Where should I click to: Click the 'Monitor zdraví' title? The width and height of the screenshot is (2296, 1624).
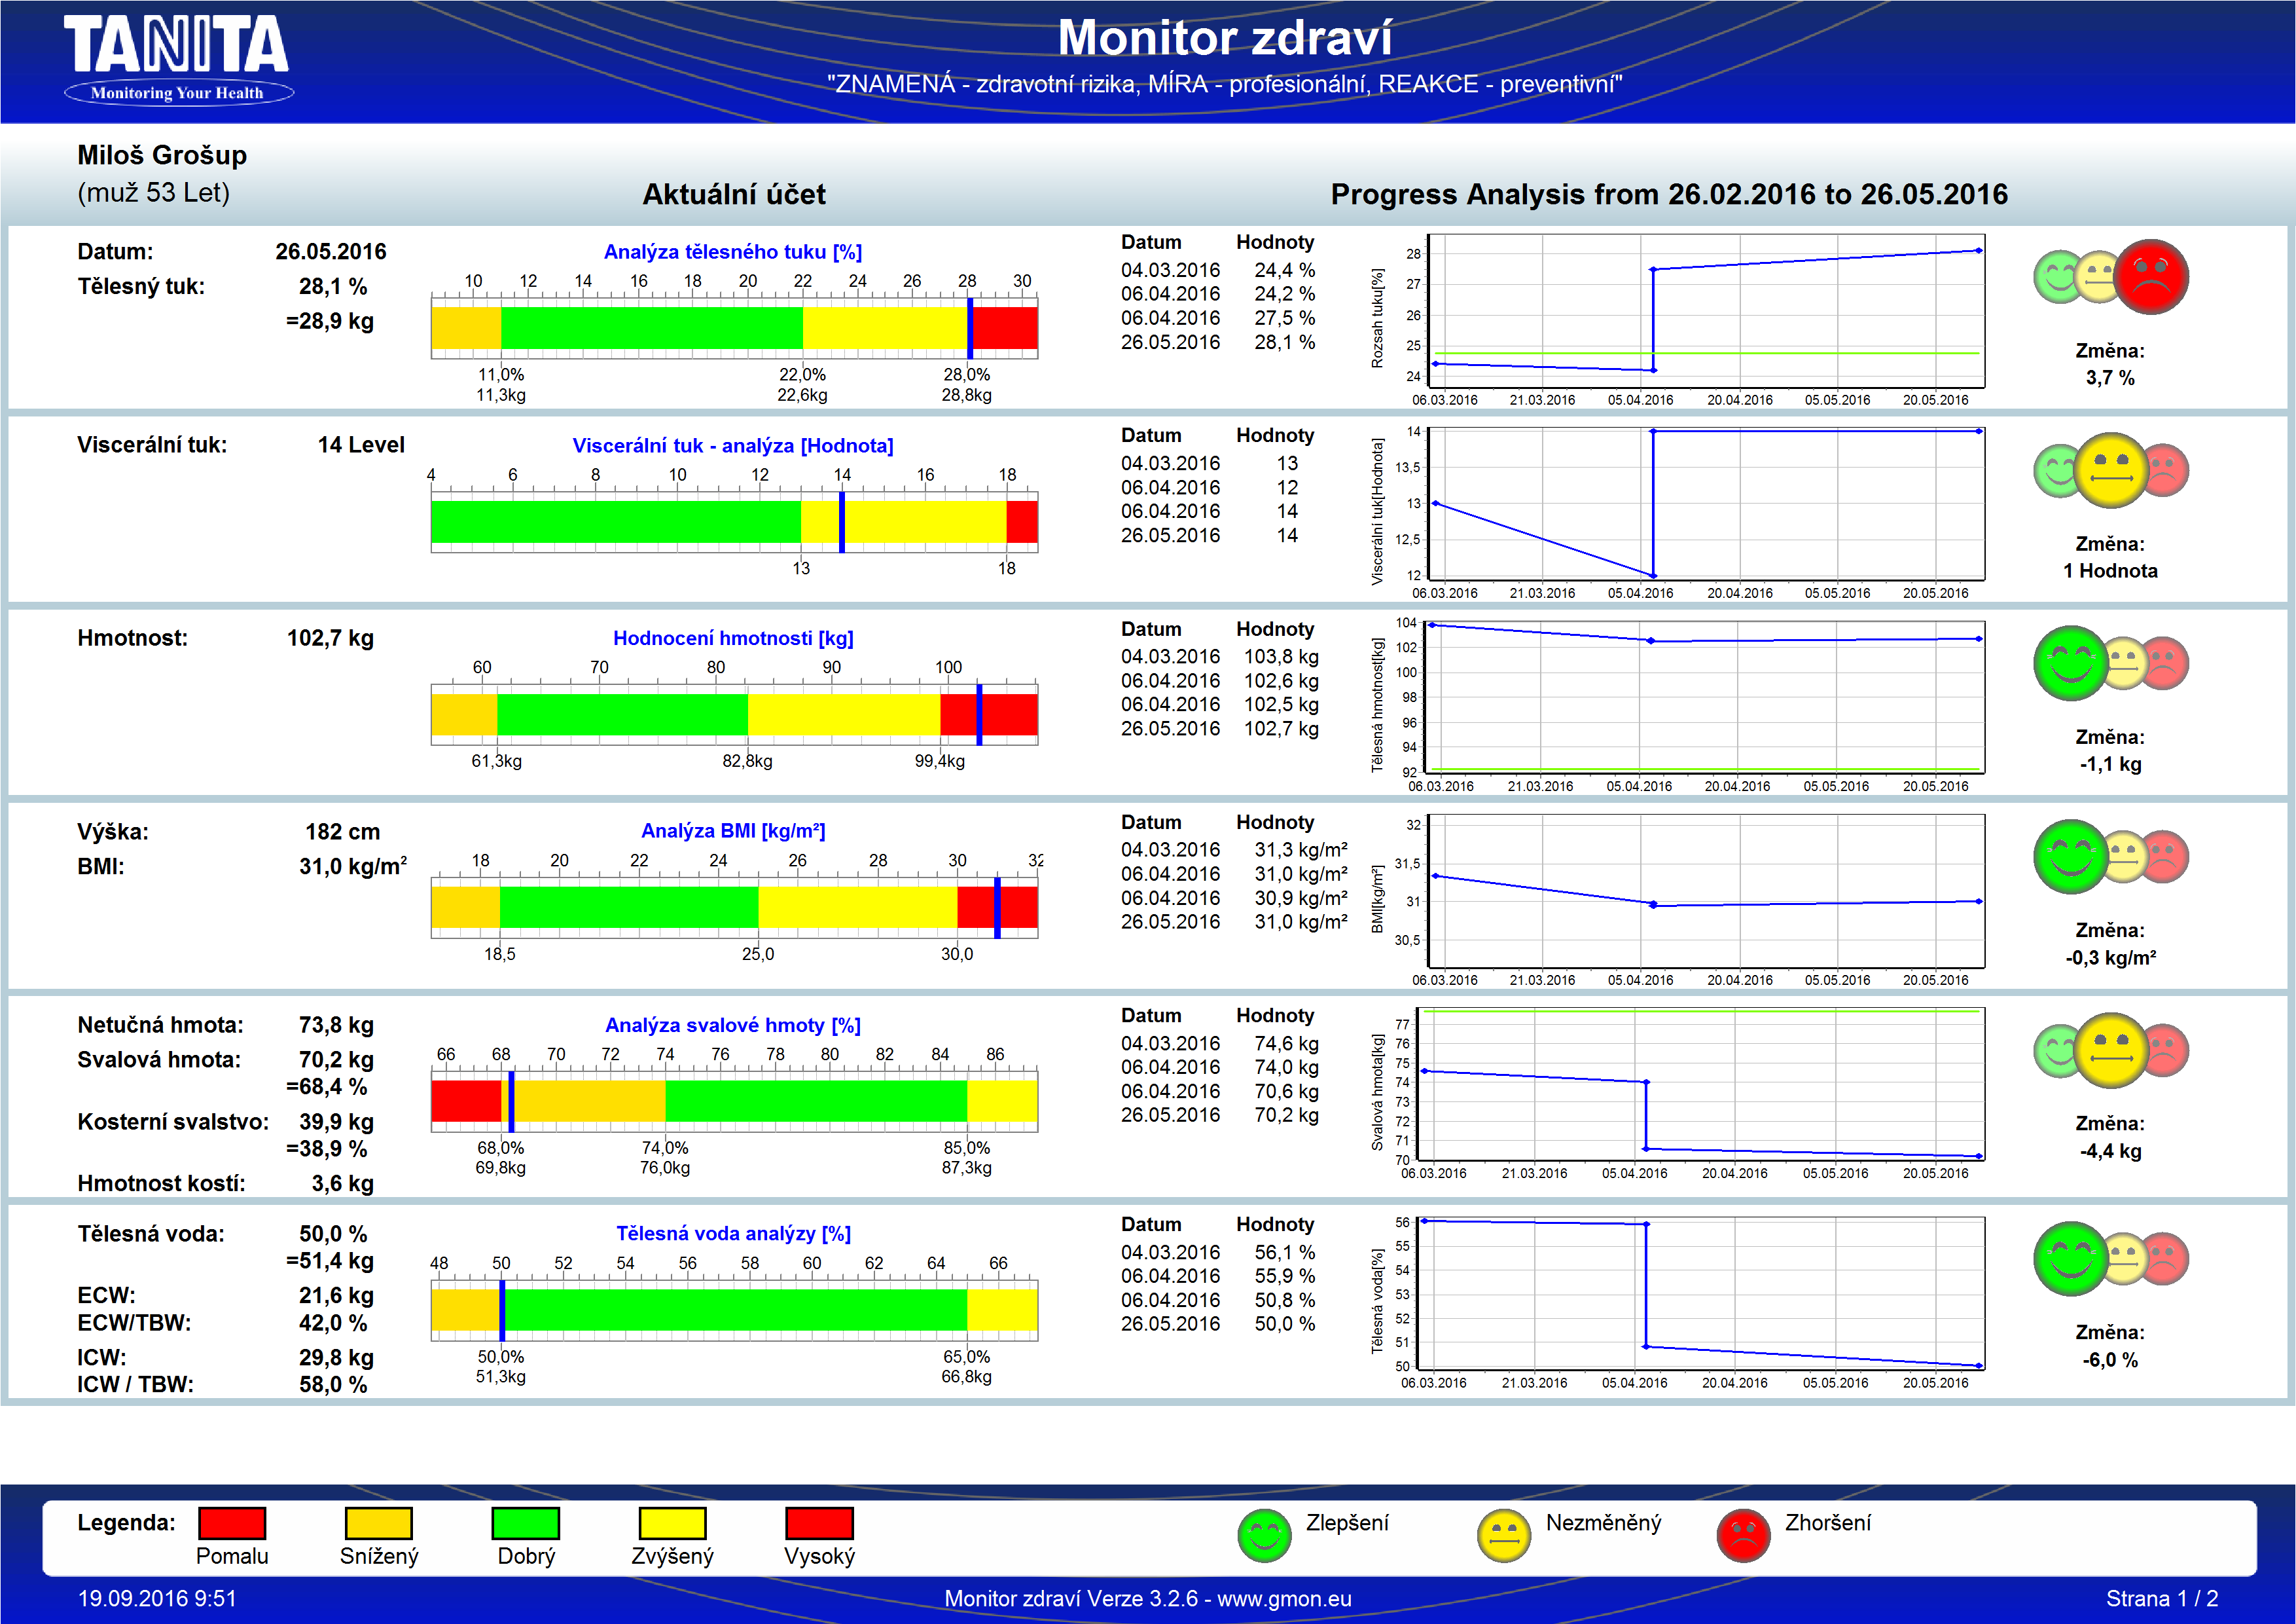tap(1224, 38)
